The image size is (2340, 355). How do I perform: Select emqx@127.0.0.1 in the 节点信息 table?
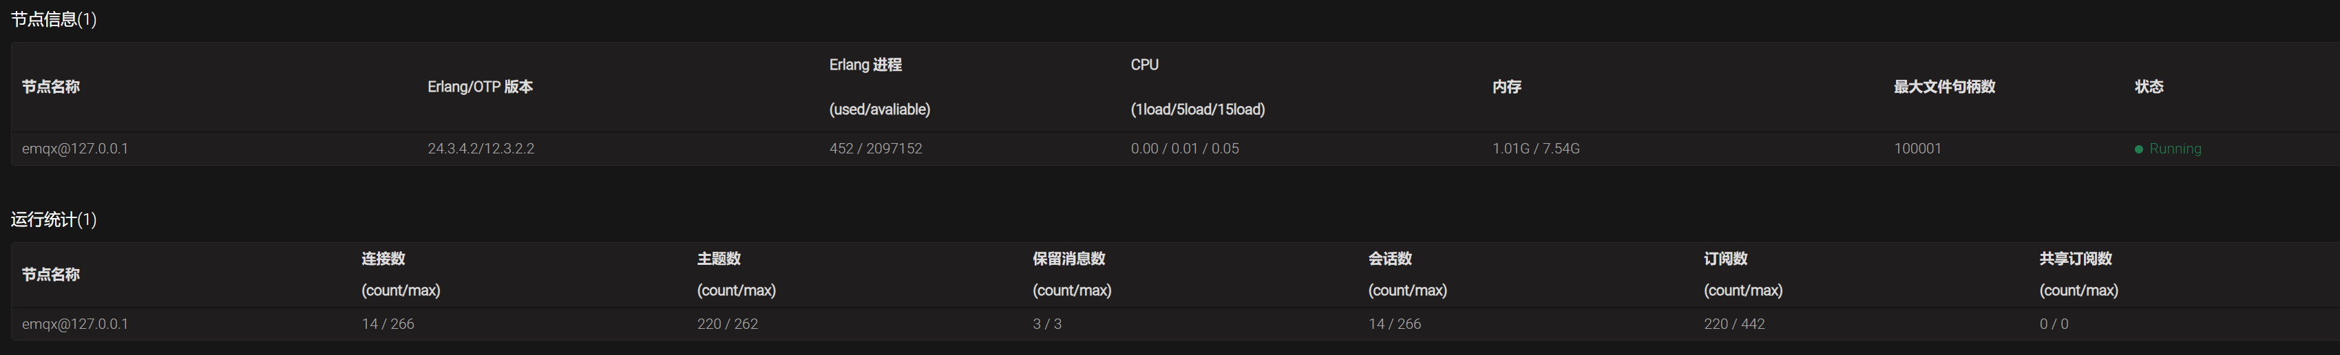pos(76,149)
